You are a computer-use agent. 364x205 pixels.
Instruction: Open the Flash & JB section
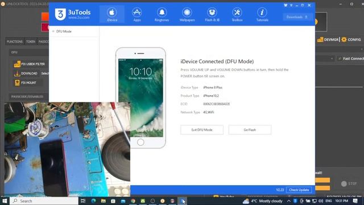[x=212, y=14]
